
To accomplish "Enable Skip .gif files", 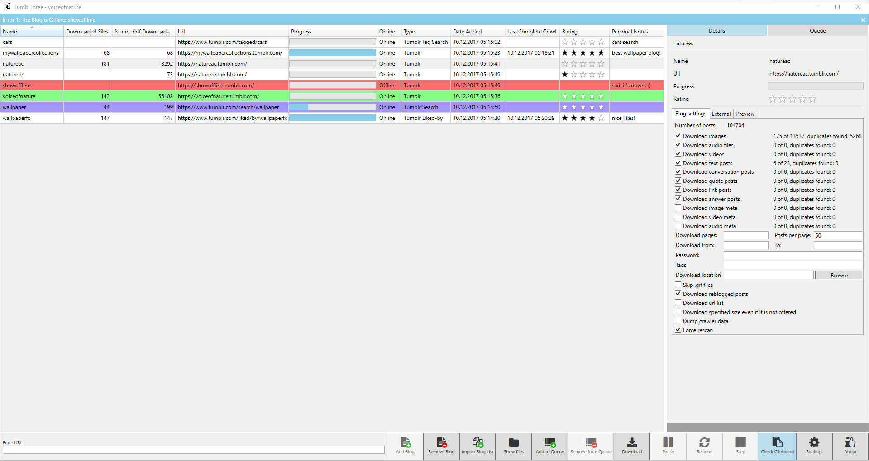I will tap(678, 285).
